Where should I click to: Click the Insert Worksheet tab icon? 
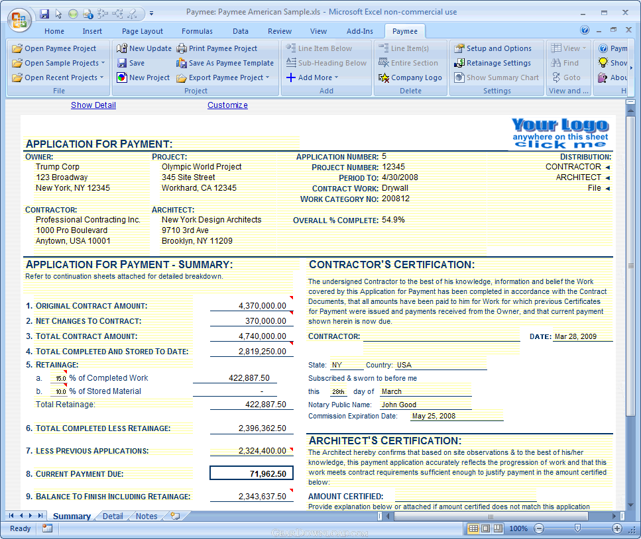(176, 516)
